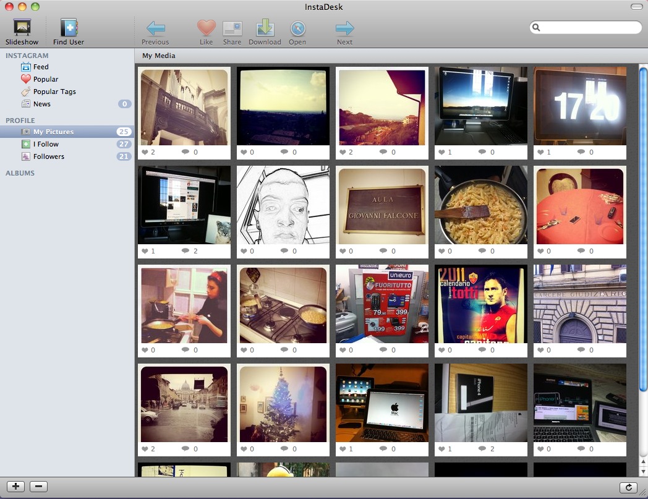Open the monitor with snow leopard box photo

click(184, 205)
